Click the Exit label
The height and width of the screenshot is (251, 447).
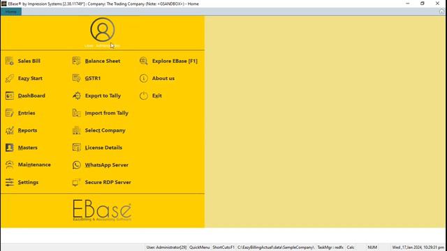tap(156, 96)
